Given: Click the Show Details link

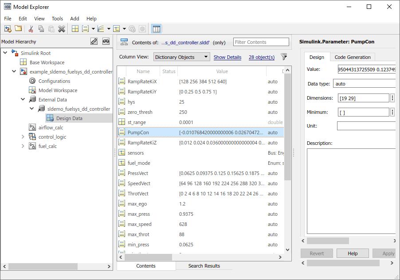Looking at the screenshot, I should point(227,57).
